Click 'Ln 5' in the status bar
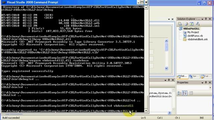 143,118
